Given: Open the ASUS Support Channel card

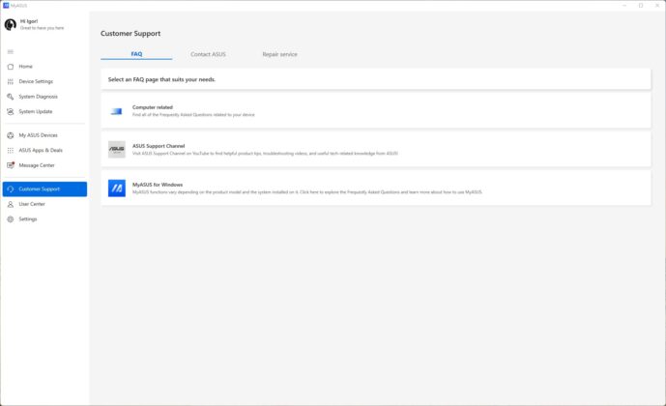Looking at the screenshot, I should pyautogui.click(x=375, y=150).
